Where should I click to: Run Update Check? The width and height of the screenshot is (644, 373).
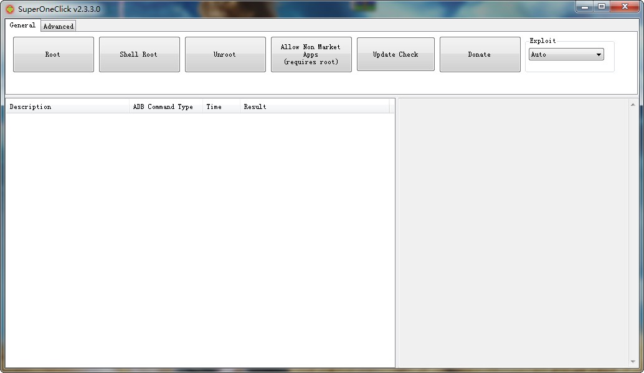[x=395, y=54]
